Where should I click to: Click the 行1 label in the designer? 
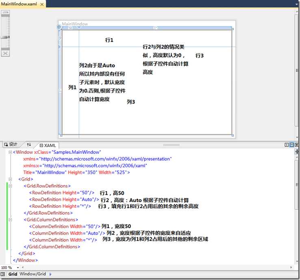pyautogui.click(x=109, y=40)
